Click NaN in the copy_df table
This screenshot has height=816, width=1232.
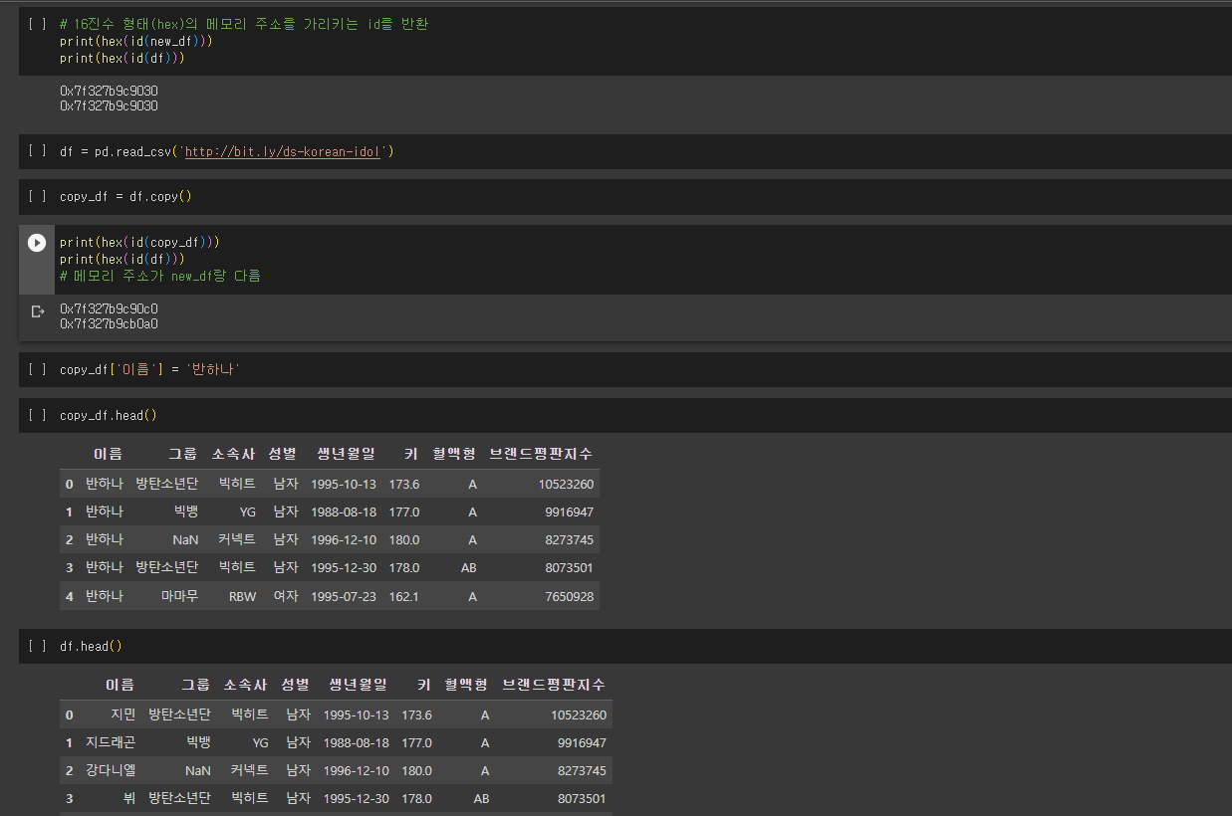[185, 539]
